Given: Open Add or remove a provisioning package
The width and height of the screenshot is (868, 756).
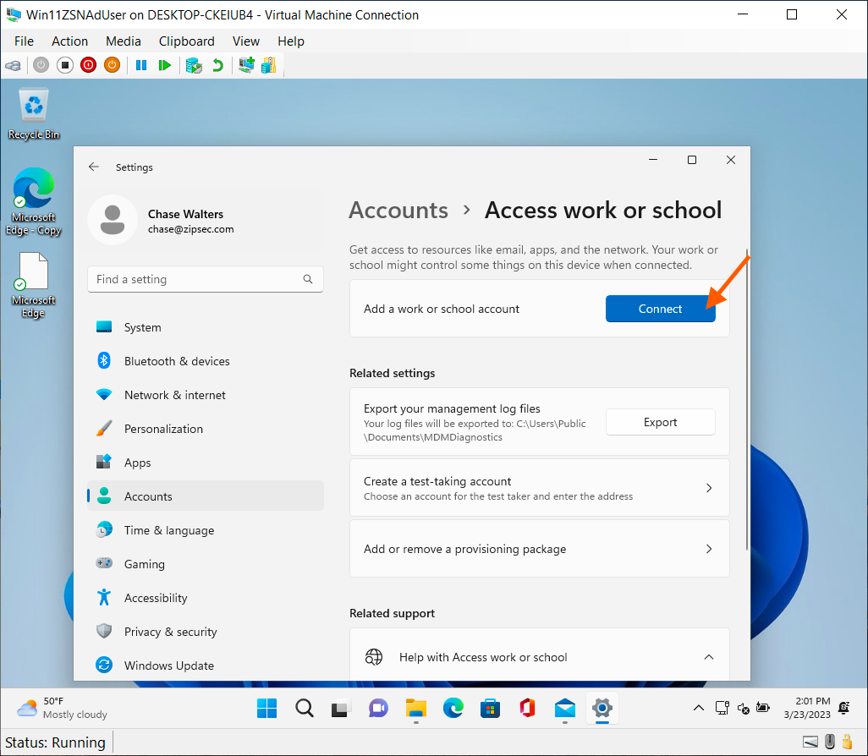Looking at the screenshot, I should tap(539, 549).
